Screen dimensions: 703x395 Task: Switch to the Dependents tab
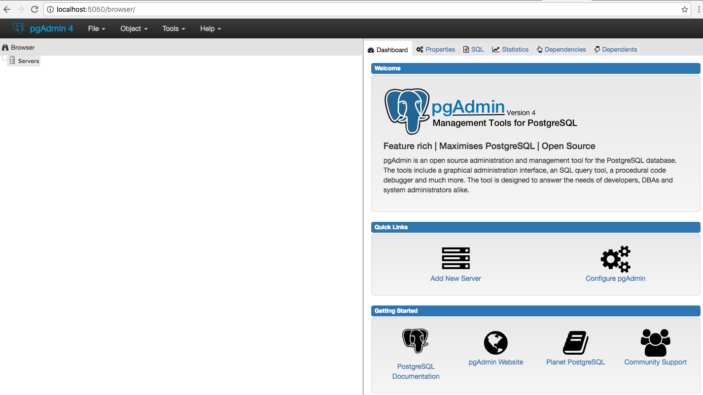[615, 49]
